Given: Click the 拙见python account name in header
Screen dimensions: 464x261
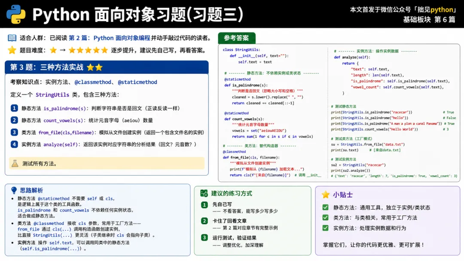Looking at the screenshot, I should [435, 10].
